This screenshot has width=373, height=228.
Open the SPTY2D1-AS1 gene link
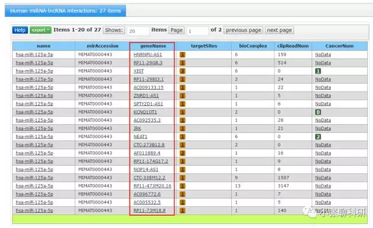click(148, 104)
